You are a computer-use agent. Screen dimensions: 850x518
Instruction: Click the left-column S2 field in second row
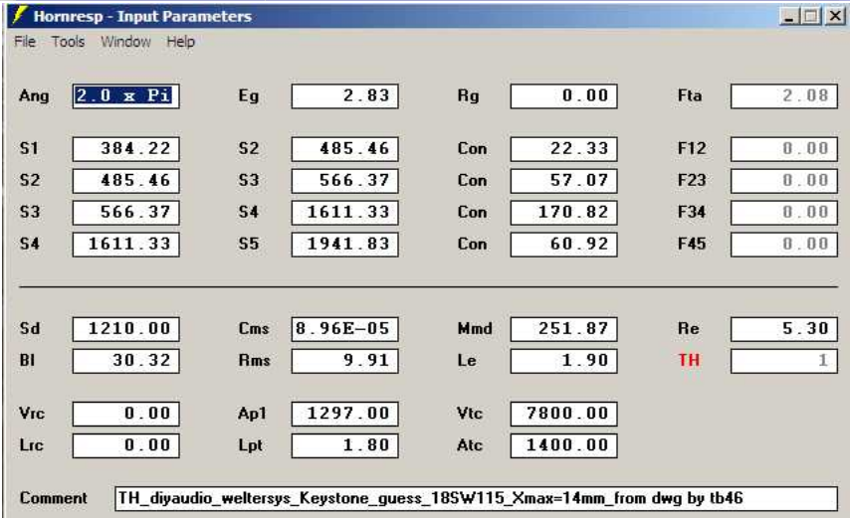(125, 181)
